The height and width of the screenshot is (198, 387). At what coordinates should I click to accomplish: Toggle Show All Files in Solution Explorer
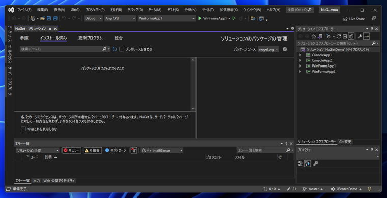351,37
